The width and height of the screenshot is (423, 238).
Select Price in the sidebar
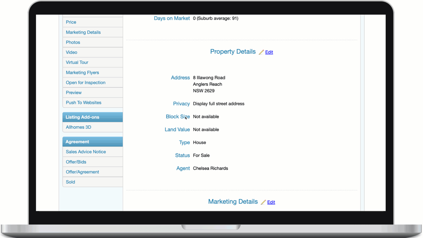pyautogui.click(x=71, y=22)
